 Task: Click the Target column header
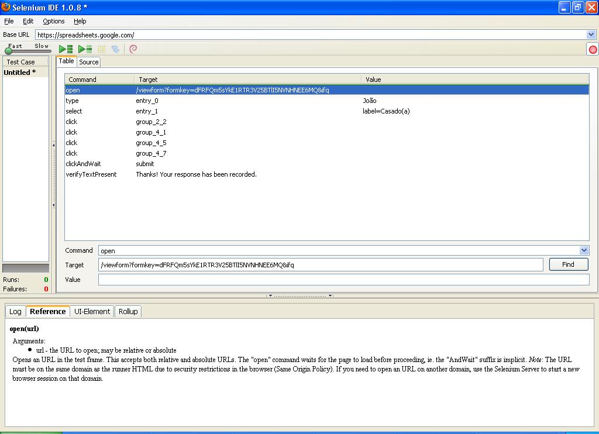pos(247,80)
